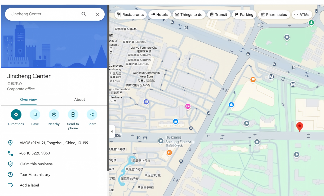Search Nearby places

point(54,115)
